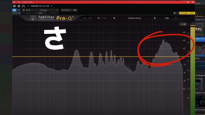Open the preset file icon
The width and height of the screenshot is (205, 115).
tap(24, 10)
